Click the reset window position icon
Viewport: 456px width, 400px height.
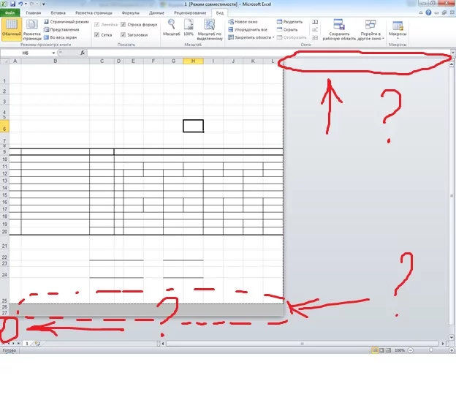(315, 37)
